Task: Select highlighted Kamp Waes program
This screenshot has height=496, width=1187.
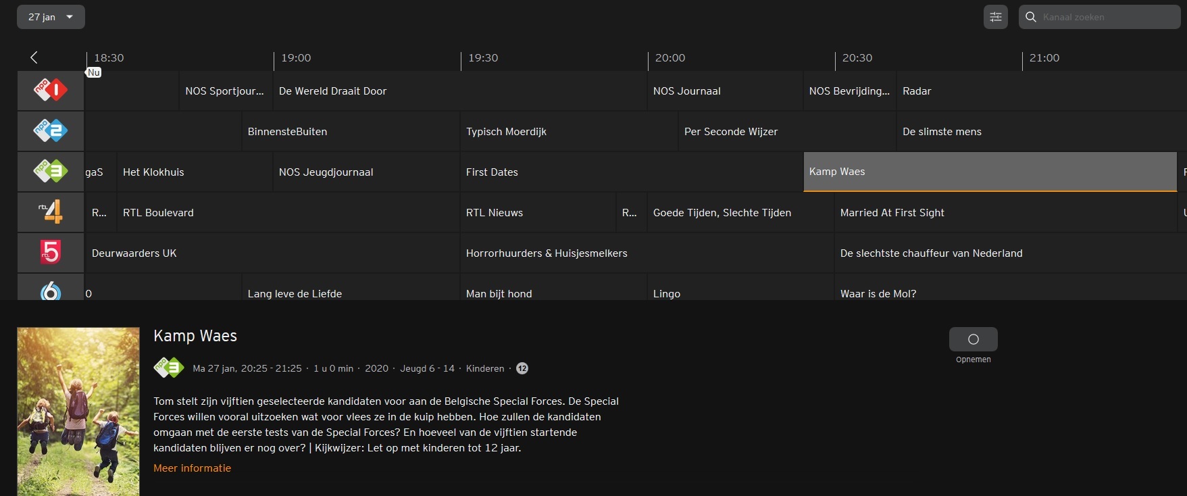Action: [990, 172]
